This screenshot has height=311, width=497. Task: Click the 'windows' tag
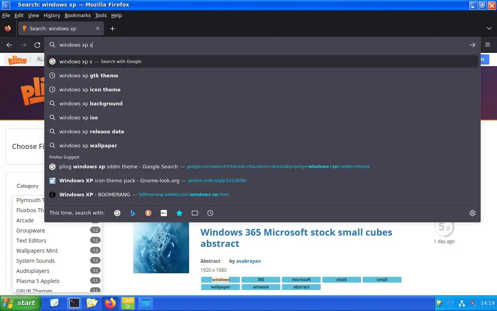pos(221,280)
